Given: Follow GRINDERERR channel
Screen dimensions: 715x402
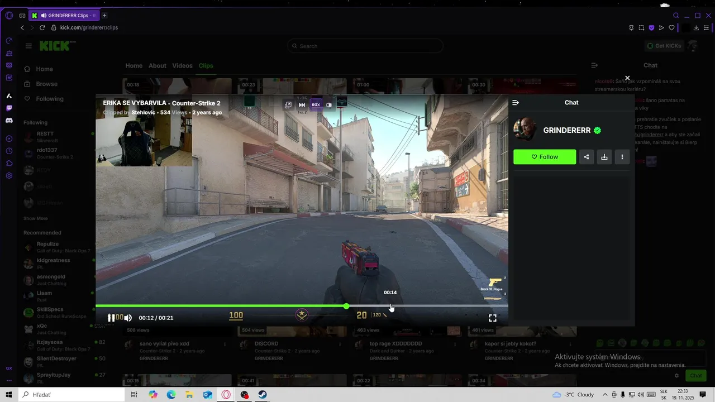Looking at the screenshot, I should tap(545, 157).
